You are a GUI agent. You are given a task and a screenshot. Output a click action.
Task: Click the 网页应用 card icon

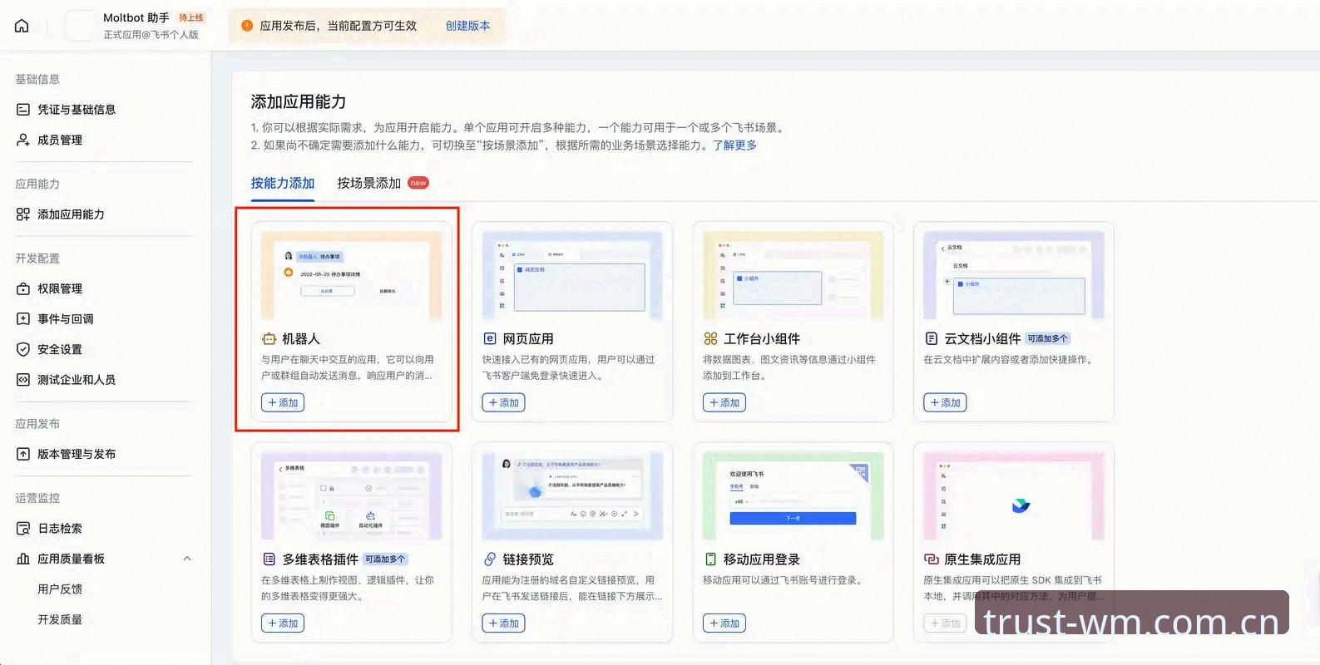(490, 339)
